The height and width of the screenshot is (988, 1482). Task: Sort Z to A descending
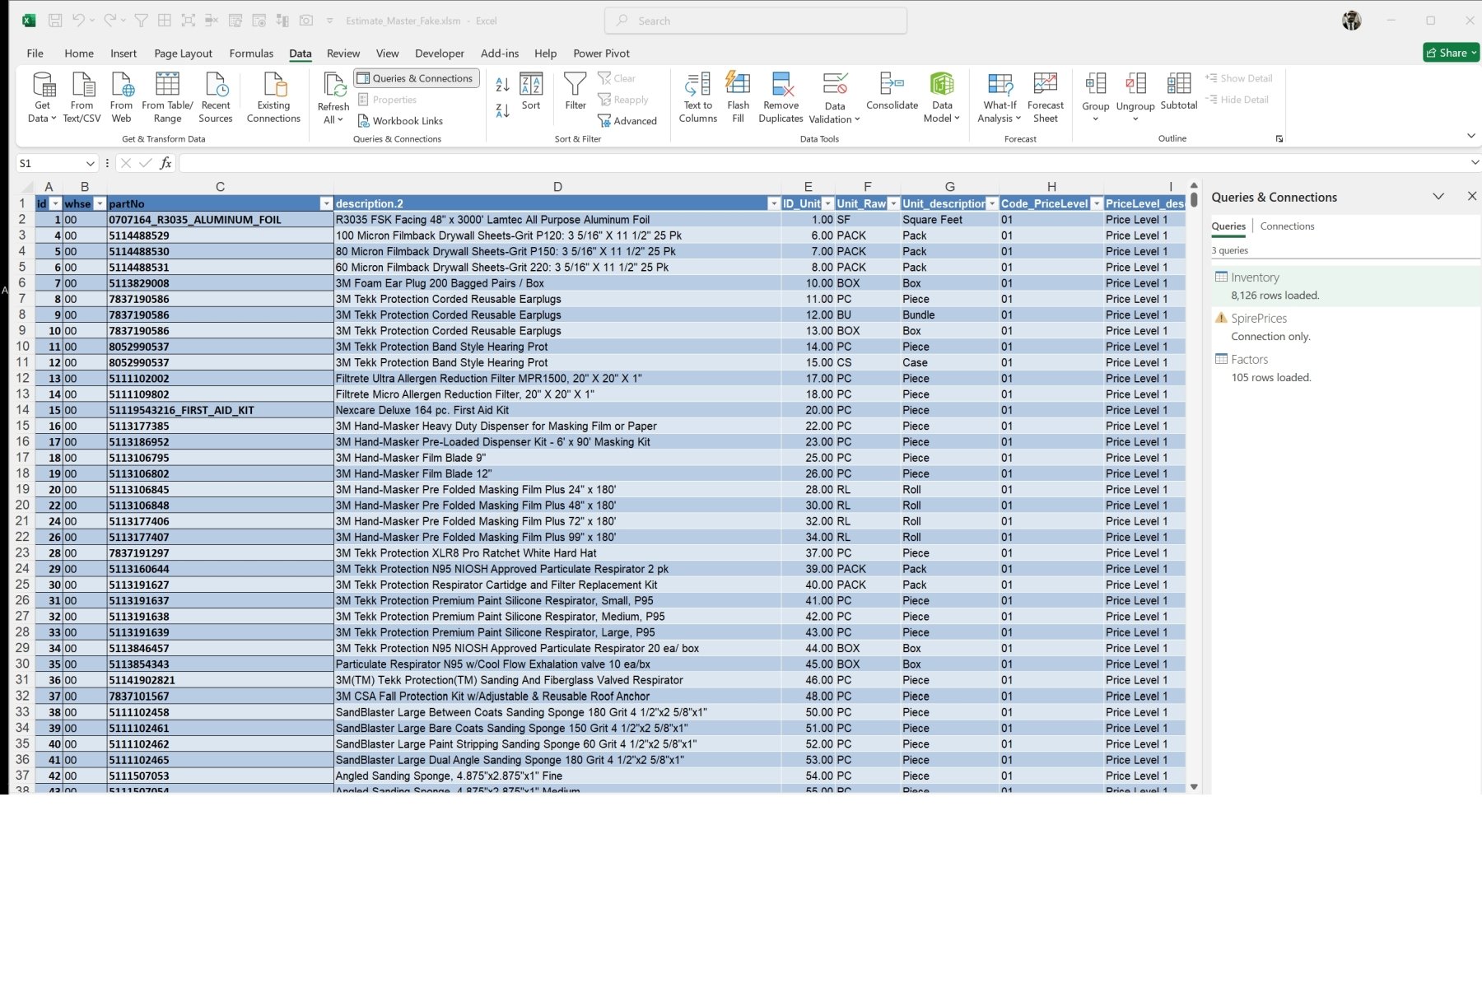[x=502, y=110]
